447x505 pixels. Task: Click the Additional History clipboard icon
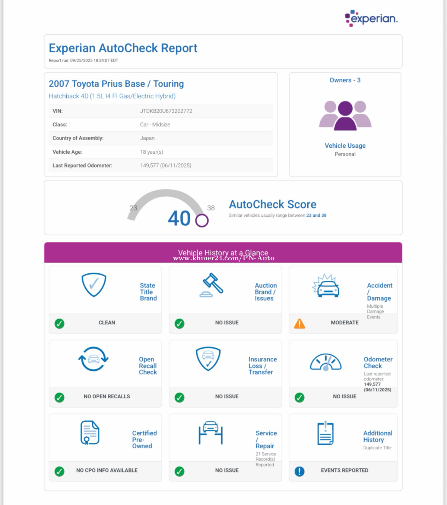[326, 433]
